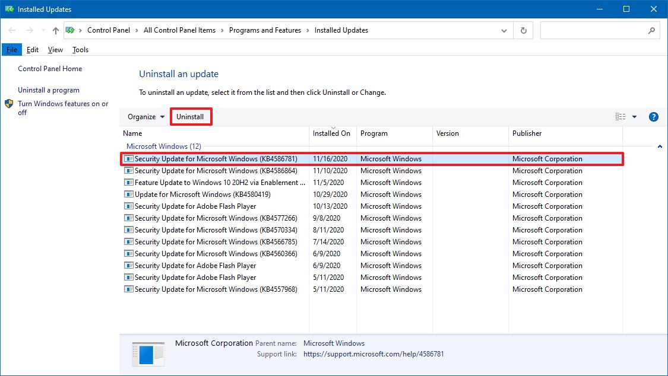Screen dimensions: 668x376
Task: Open the Uninstall a program link
Action: coord(49,90)
